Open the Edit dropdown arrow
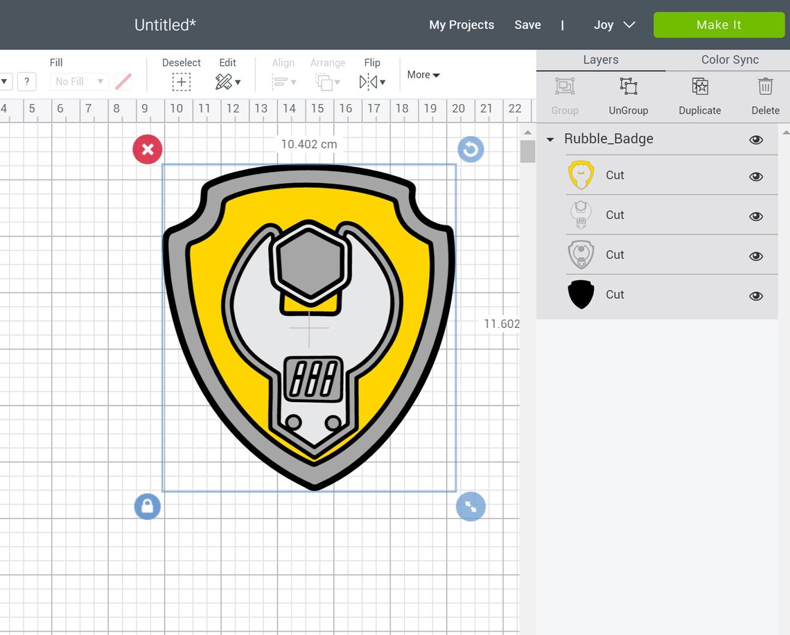The height and width of the screenshot is (635, 790). click(238, 82)
